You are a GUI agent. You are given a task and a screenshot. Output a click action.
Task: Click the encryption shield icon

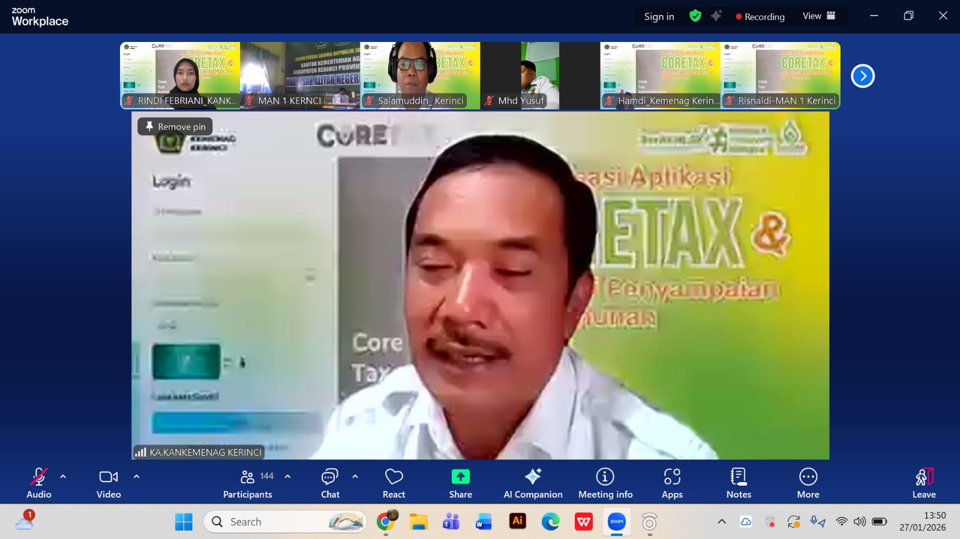(695, 16)
